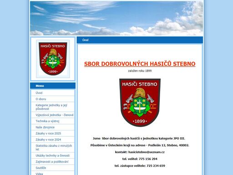Go to Výjezdová jednotka - členové
This screenshot has height=175, width=233.
coord(55,115)
